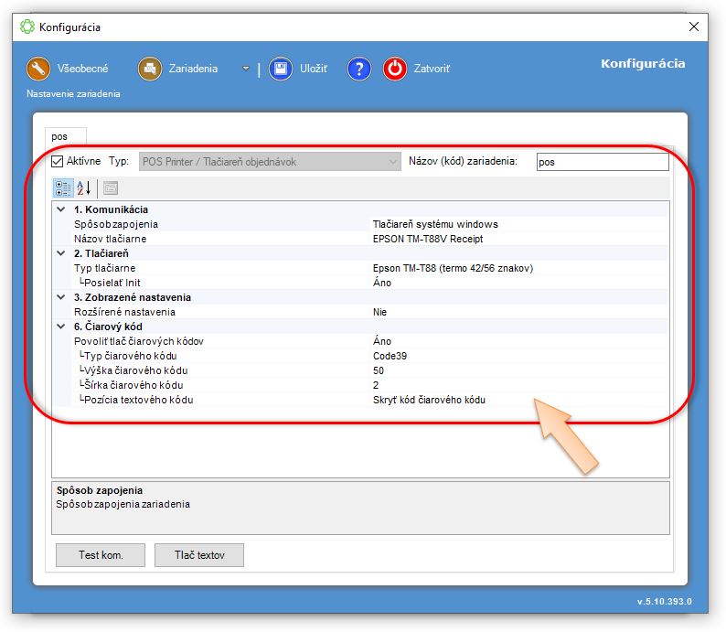Click the property pages icon

111,188
